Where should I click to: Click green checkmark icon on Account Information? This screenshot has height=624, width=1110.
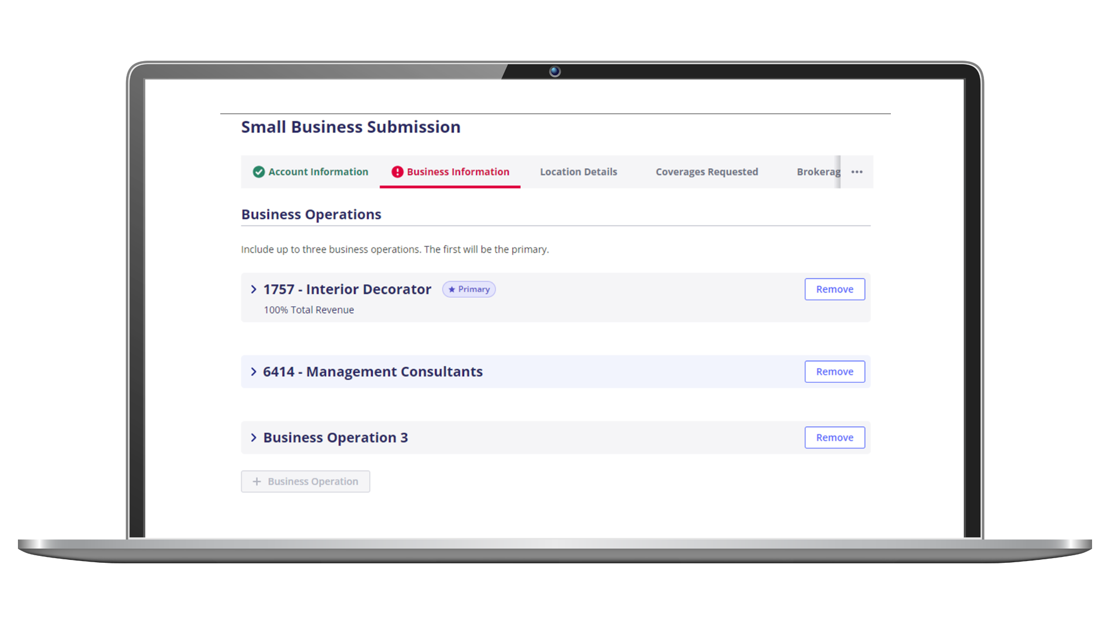point(258,172)
